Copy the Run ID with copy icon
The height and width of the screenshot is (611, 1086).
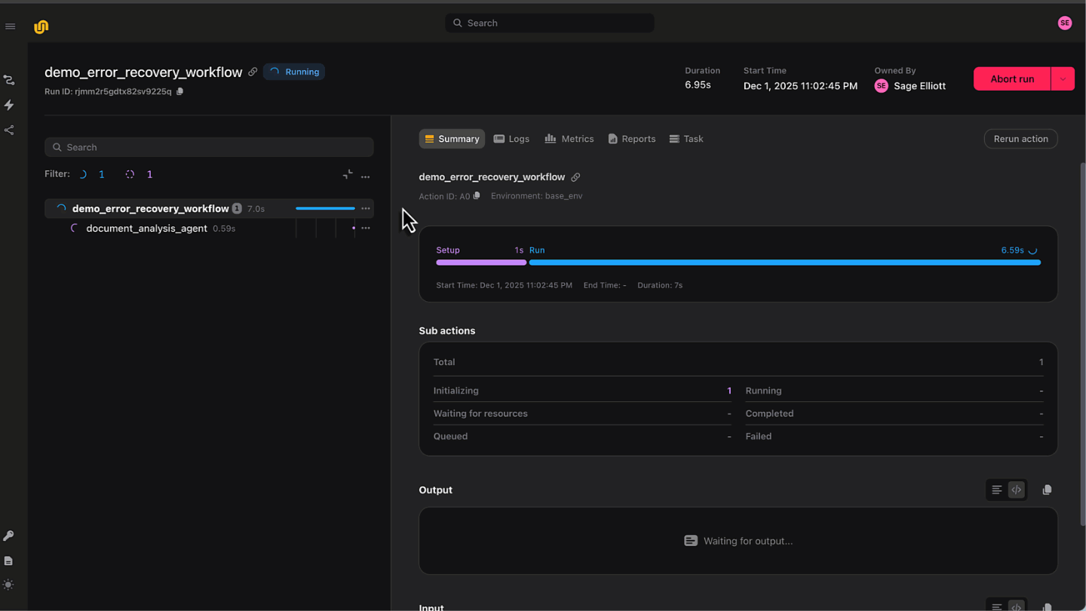pyautogui.click(x=179, y=91)
